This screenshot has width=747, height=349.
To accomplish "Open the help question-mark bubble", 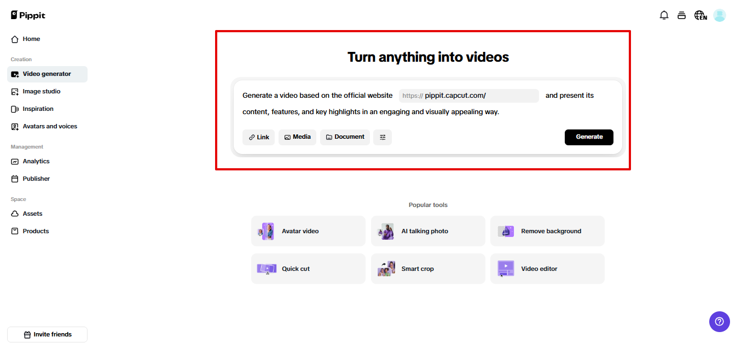I will point(719,322).
